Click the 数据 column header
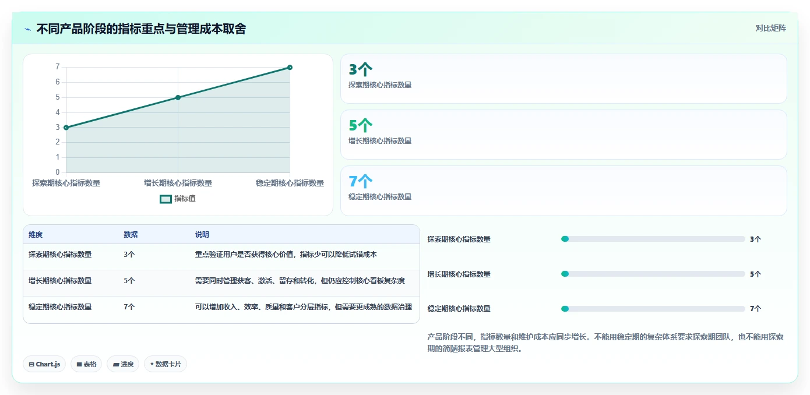 131,235
